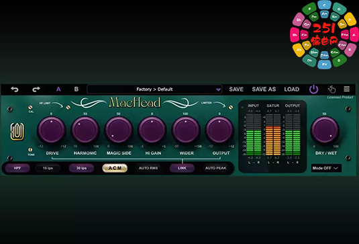Screen dimensions: 359x244
Task: Click the CAL screw trimmer
Action: tap(30, 108)
